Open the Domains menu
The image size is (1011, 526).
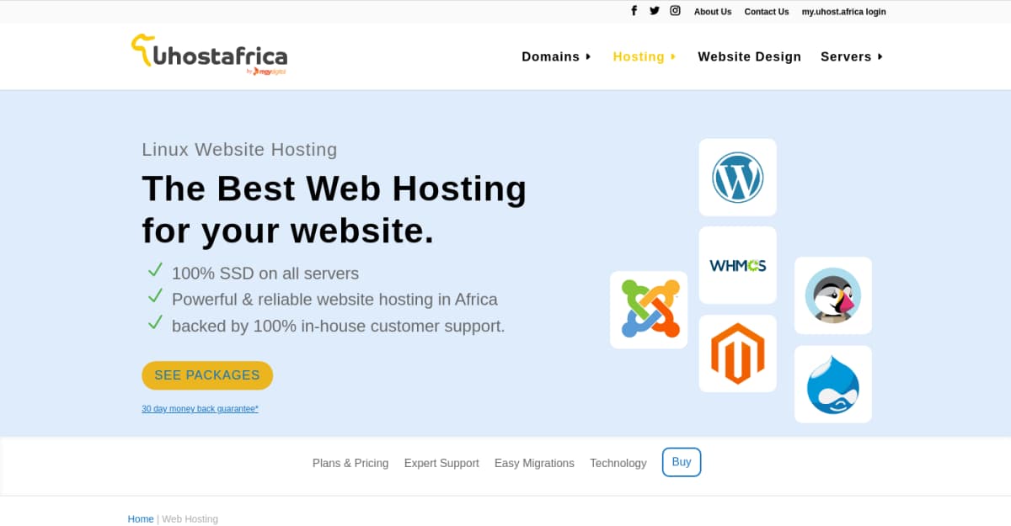[550, 56]
